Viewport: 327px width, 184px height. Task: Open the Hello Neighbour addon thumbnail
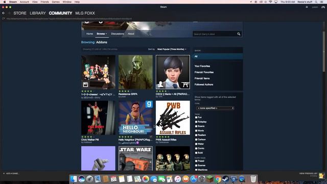click(135, 118)
